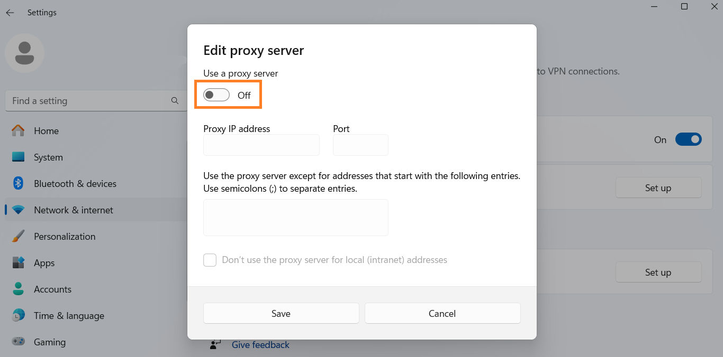Focus the Proxy IP address field

click(261, 145)
